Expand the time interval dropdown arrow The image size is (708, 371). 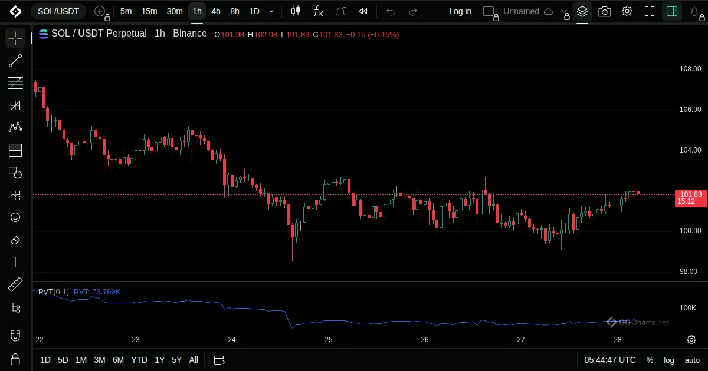[x=271, y=11]
